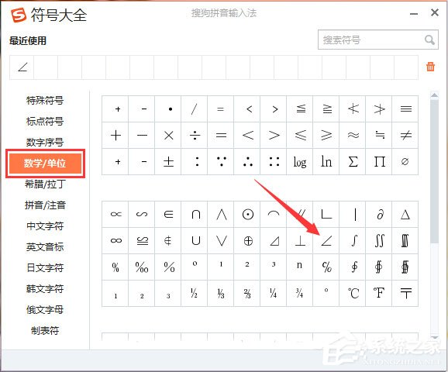Open the 俄文字母 category
The image size is (448, 372).
pos(45,310)
